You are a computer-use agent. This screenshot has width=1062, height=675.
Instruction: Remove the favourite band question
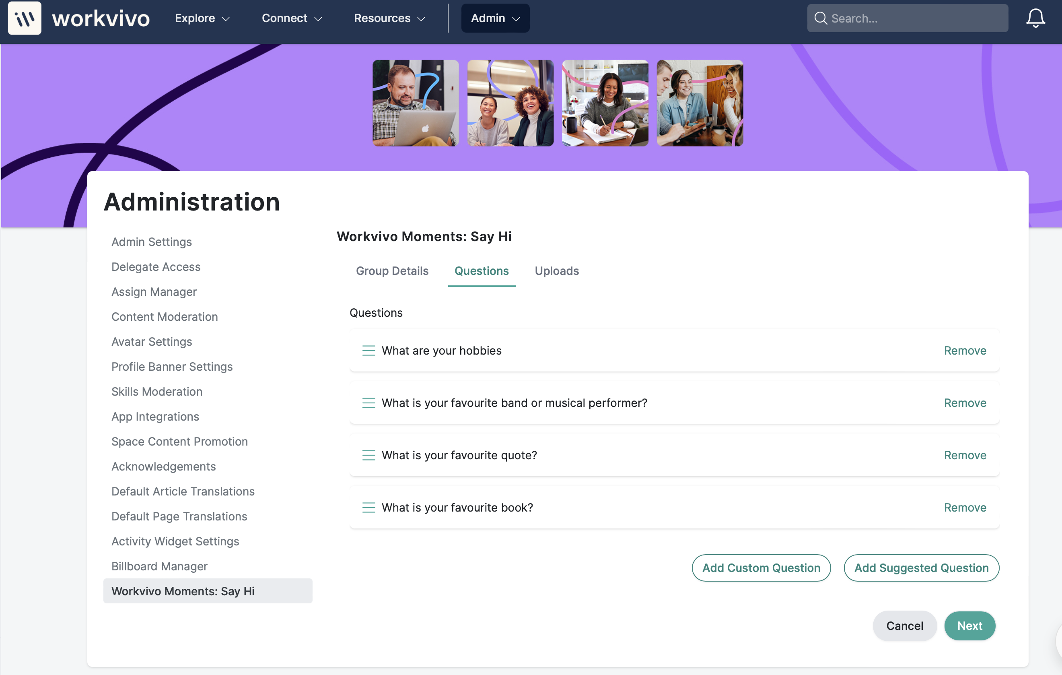[x=965, y=403]
